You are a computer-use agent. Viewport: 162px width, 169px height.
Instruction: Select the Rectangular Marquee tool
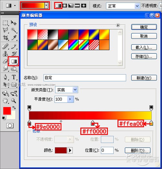point(5,23)
